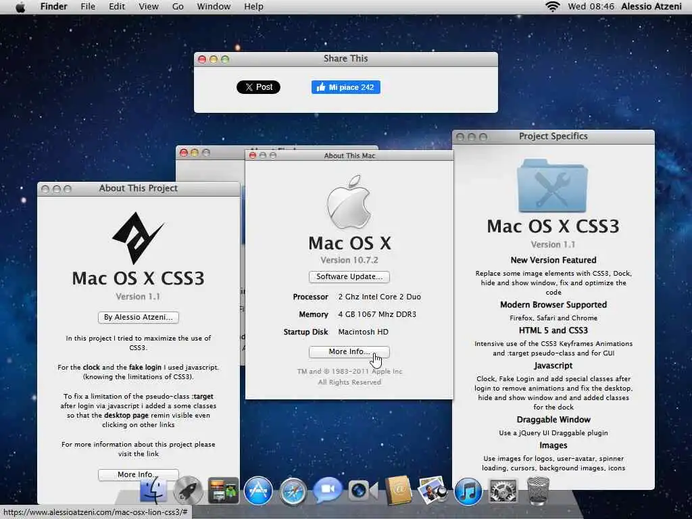Click Version 1.1 in Project Specifics
This screenshot has height=519, width=692.
point(553,245)
